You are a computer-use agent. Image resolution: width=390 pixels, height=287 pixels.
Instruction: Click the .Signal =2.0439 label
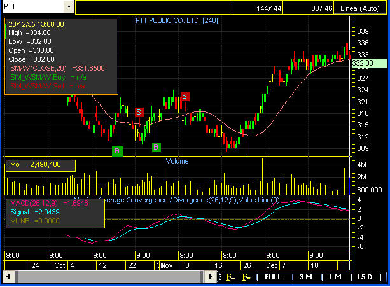[34, 212]
